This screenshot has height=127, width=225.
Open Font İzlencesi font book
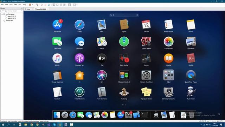pyautogui.click(x=102, y=92)
